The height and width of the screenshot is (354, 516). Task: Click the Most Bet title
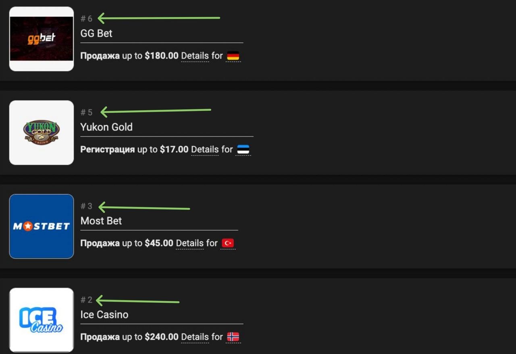pos(101,221)
